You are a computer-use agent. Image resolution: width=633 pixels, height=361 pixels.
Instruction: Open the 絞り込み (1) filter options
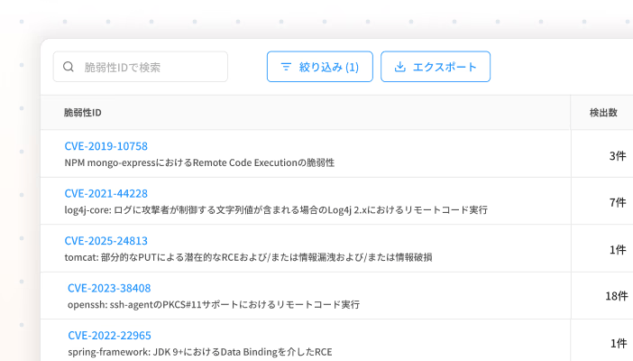[319, 67]
